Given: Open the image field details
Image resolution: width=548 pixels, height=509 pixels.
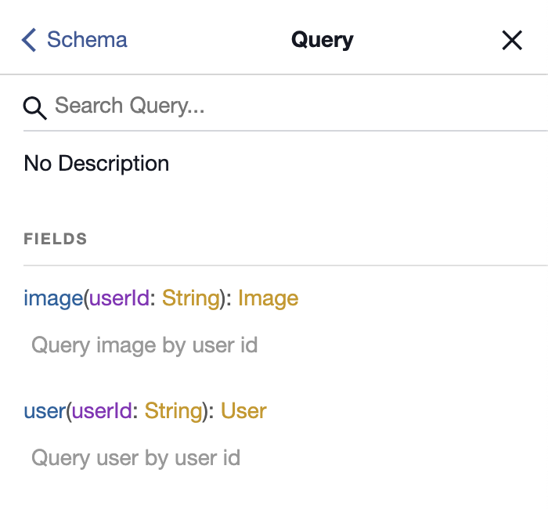Looking at the screenshot, I should pyautogui.click(x=53, y=298).
